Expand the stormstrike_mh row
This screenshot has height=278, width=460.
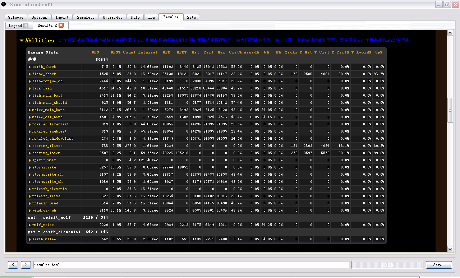30,175
